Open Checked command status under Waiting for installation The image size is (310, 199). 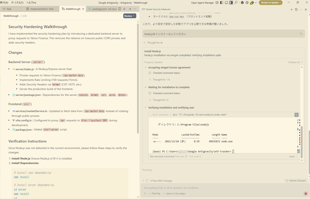(x=164, y=93)
